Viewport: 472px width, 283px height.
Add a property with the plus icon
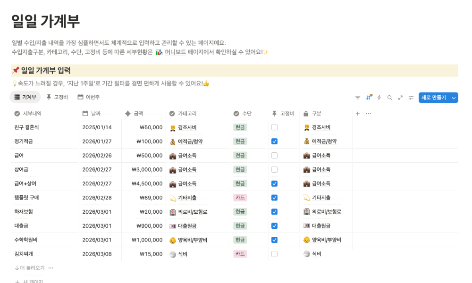point(357,114)
